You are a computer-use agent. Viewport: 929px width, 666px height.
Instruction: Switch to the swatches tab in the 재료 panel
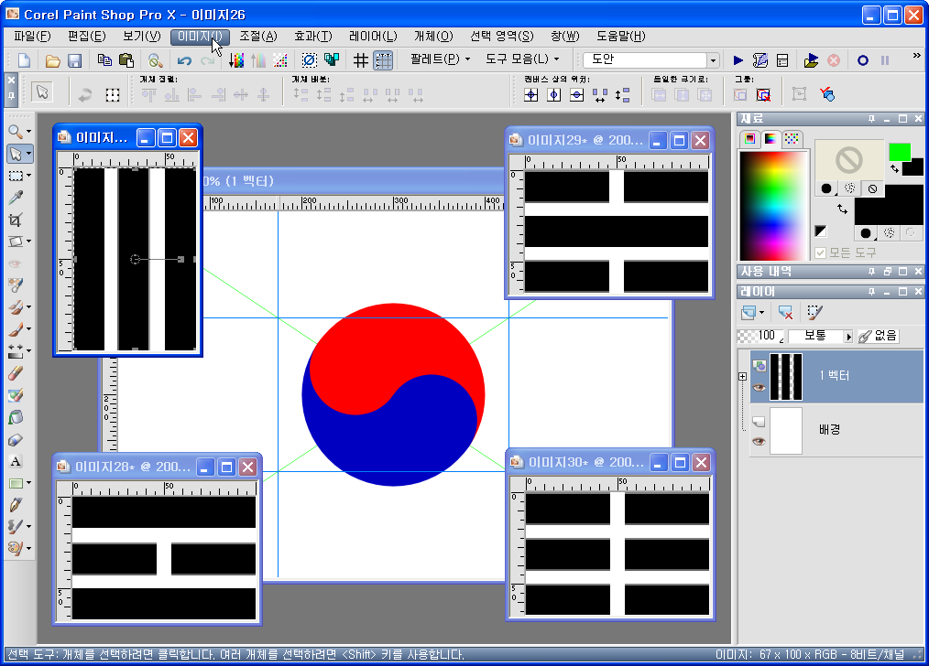click(x=790, y=140)
